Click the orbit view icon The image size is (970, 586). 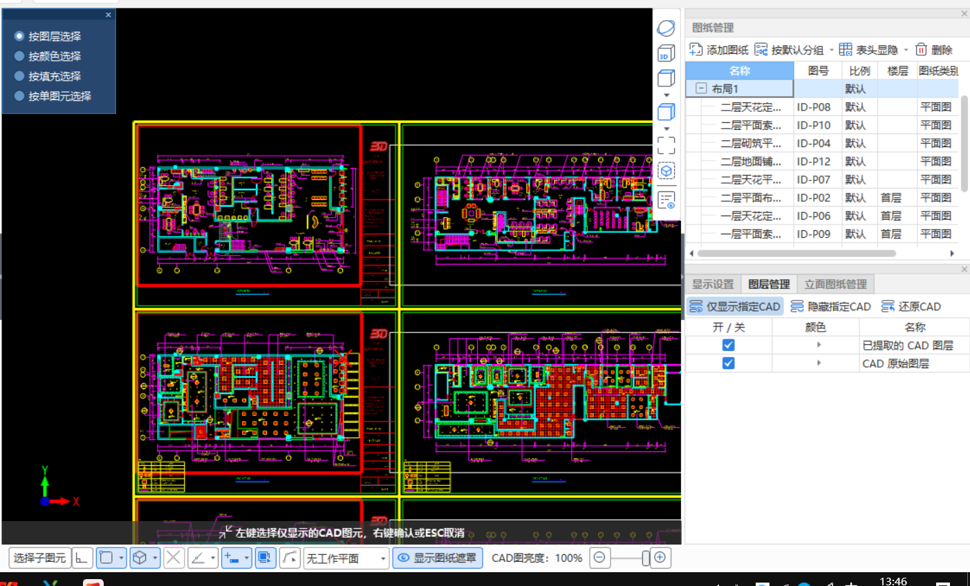pyautogui.click(x=666, y=28)
